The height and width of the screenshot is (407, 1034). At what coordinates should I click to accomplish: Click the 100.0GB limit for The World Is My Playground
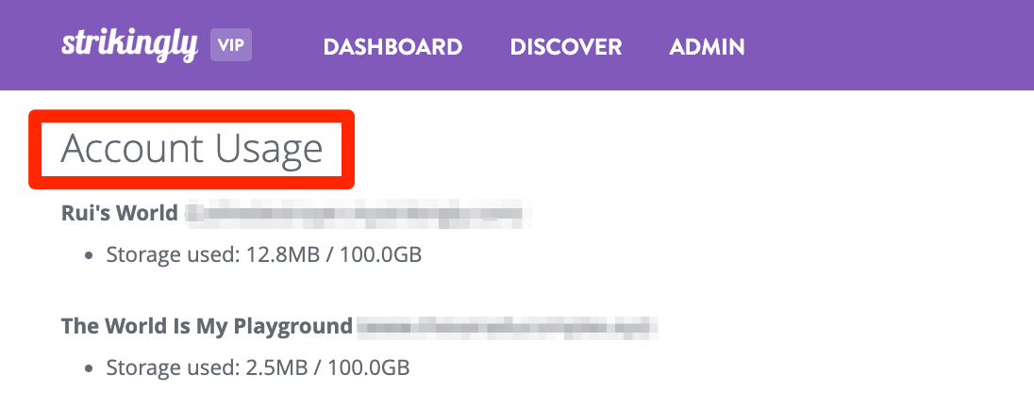pos(369,366)
